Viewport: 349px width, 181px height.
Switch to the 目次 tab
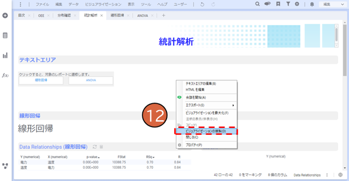click(x=22, y=16)
